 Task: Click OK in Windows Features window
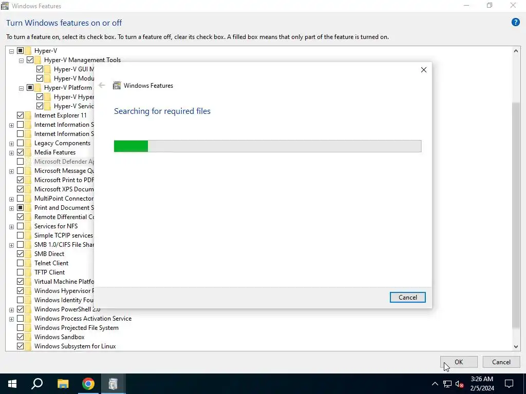(x=459, y=362)
